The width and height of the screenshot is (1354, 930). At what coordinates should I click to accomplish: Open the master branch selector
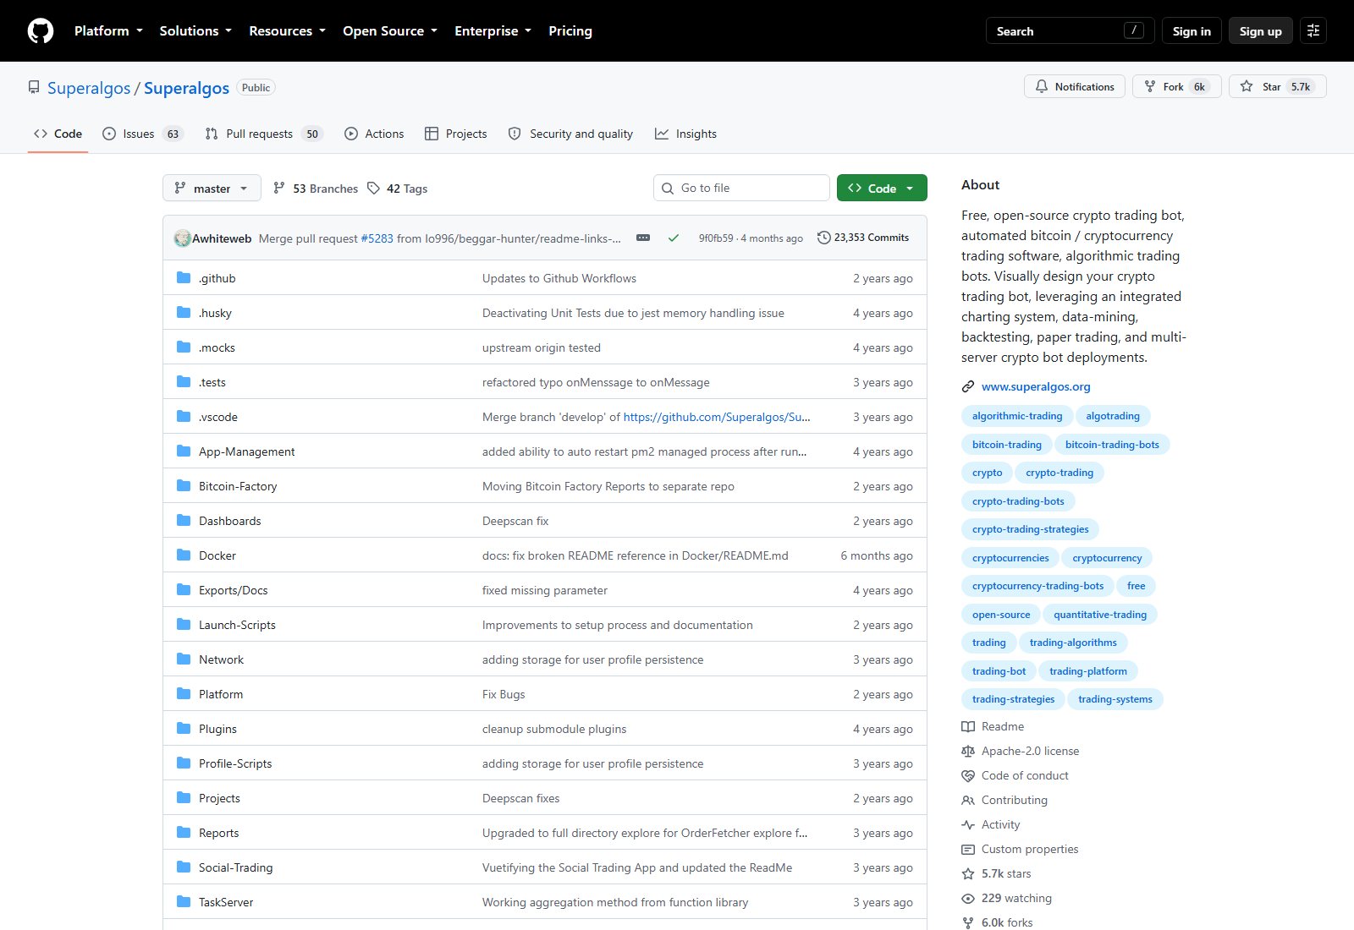tap(212, 189)
